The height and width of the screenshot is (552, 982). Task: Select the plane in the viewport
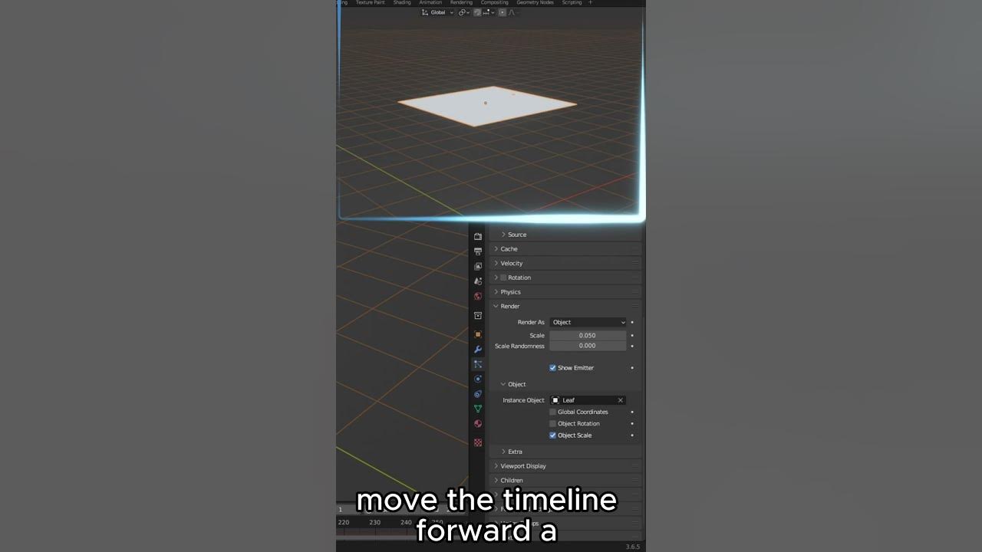pyautogui.click(x=486, y=106)
